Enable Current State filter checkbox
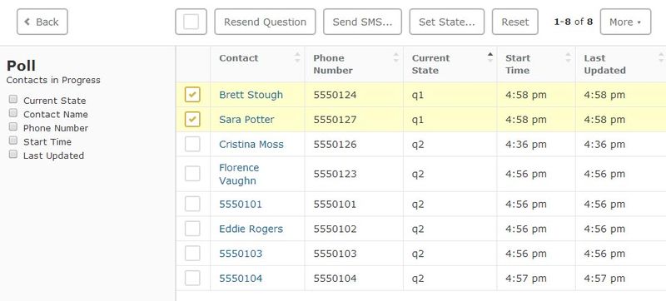 13,99
